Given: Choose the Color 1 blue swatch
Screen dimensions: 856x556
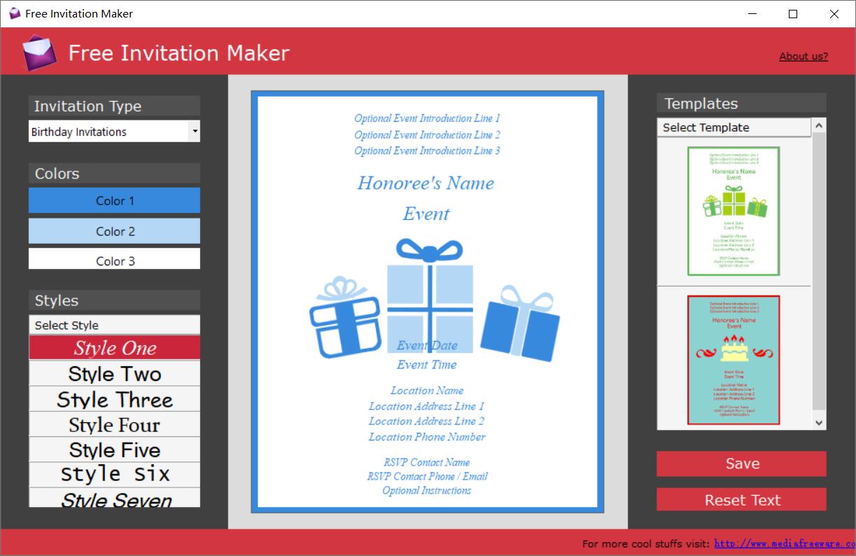Looking at the screenshot, I should (114, 200).
